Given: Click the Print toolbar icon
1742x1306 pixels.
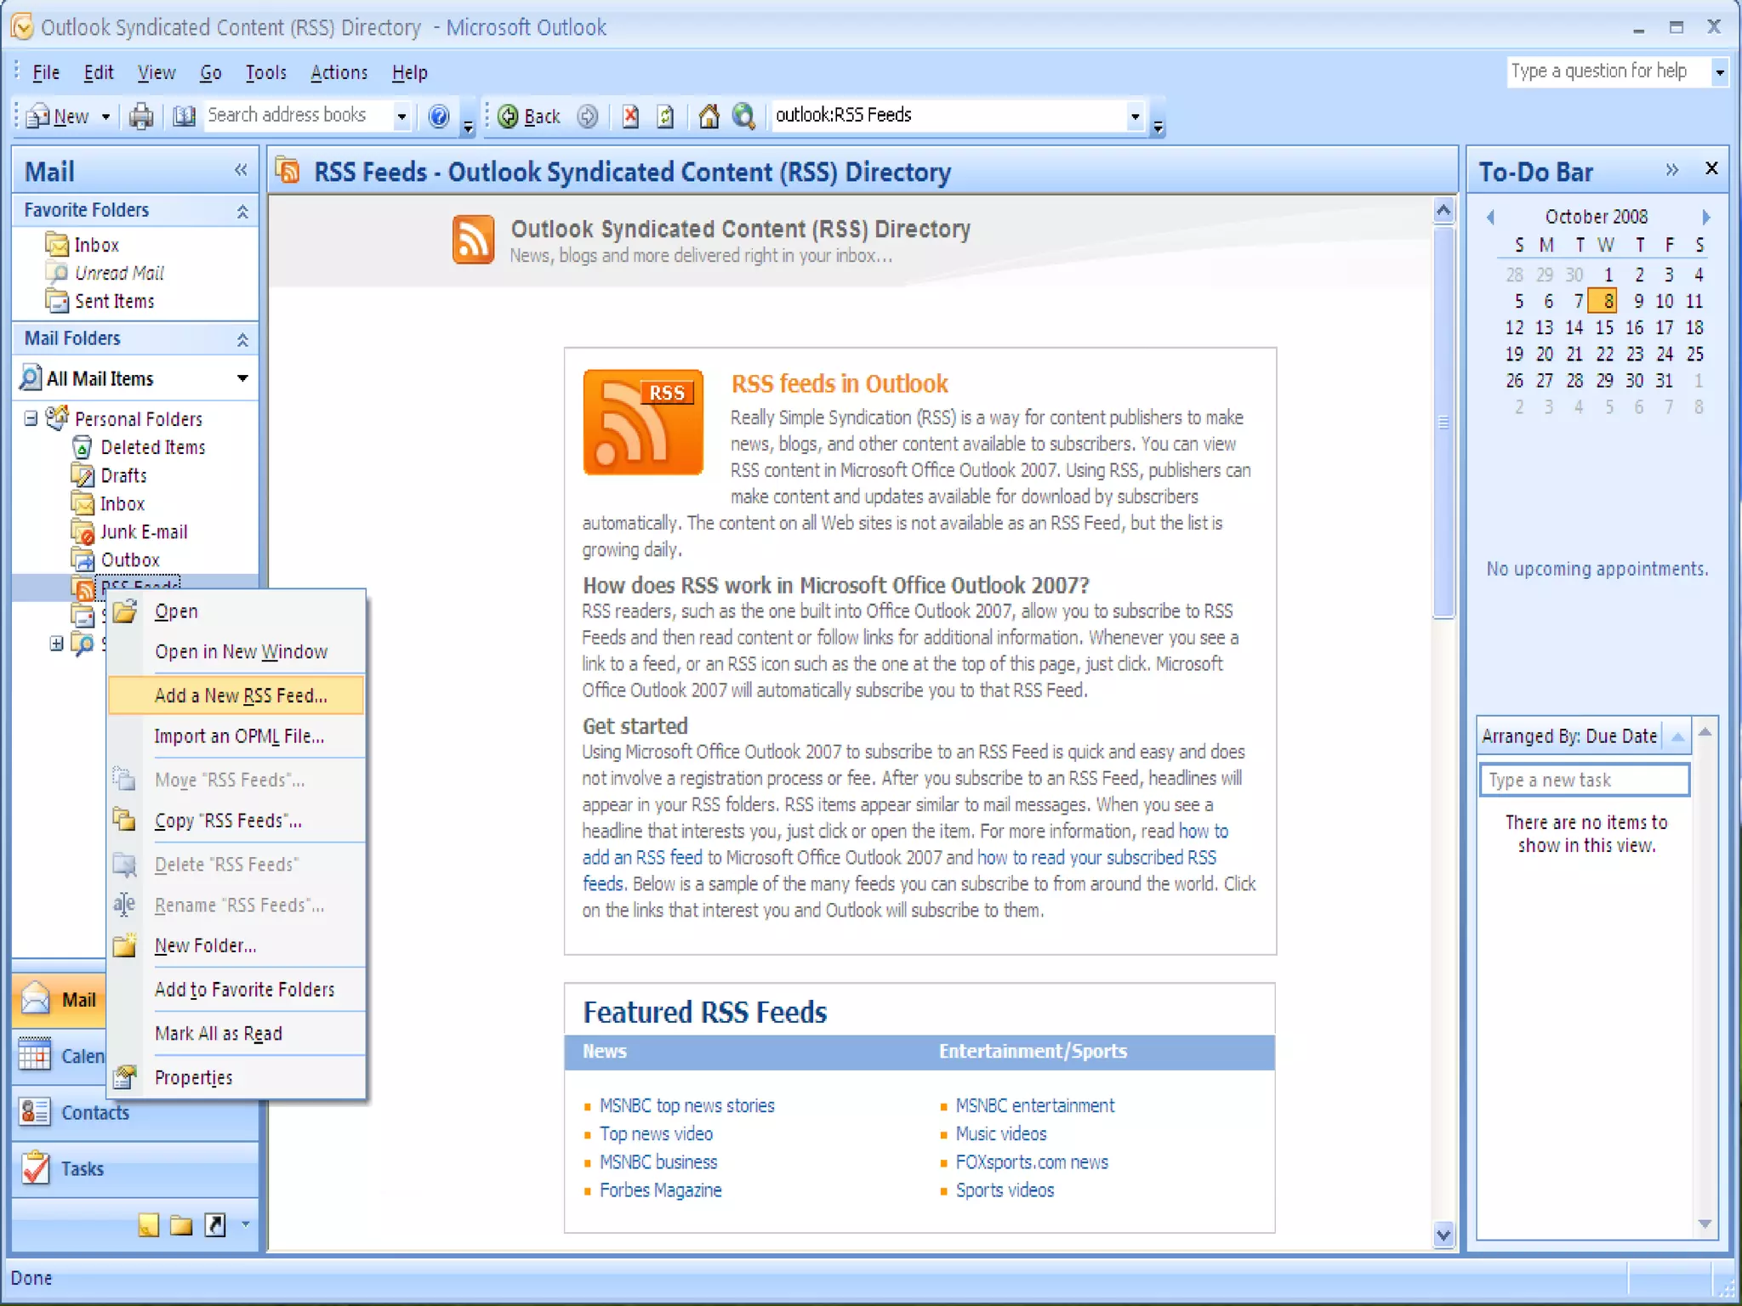Looking at the screenshot, I should [x=141, y=116].
